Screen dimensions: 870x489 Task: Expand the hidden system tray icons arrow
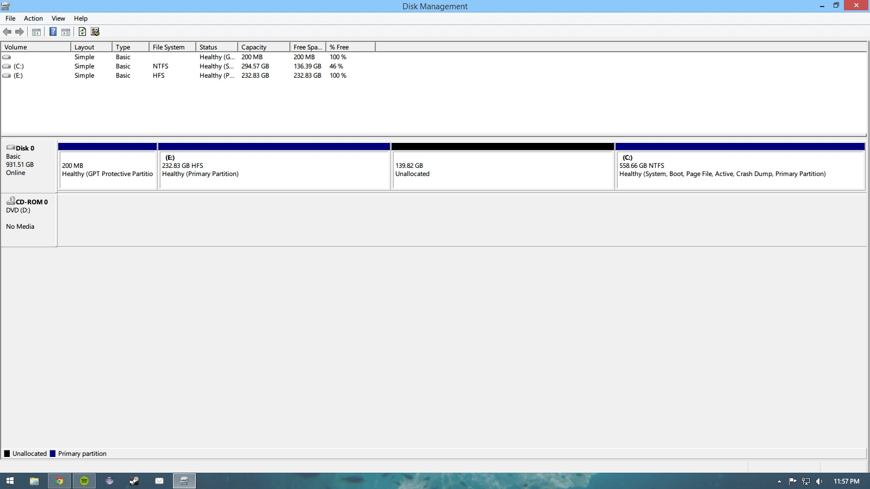tap(779, 481)
